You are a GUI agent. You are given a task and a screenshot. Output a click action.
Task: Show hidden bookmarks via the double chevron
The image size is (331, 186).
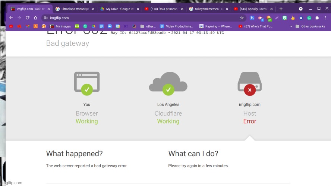pyautogui.click(x=291, y=26)
